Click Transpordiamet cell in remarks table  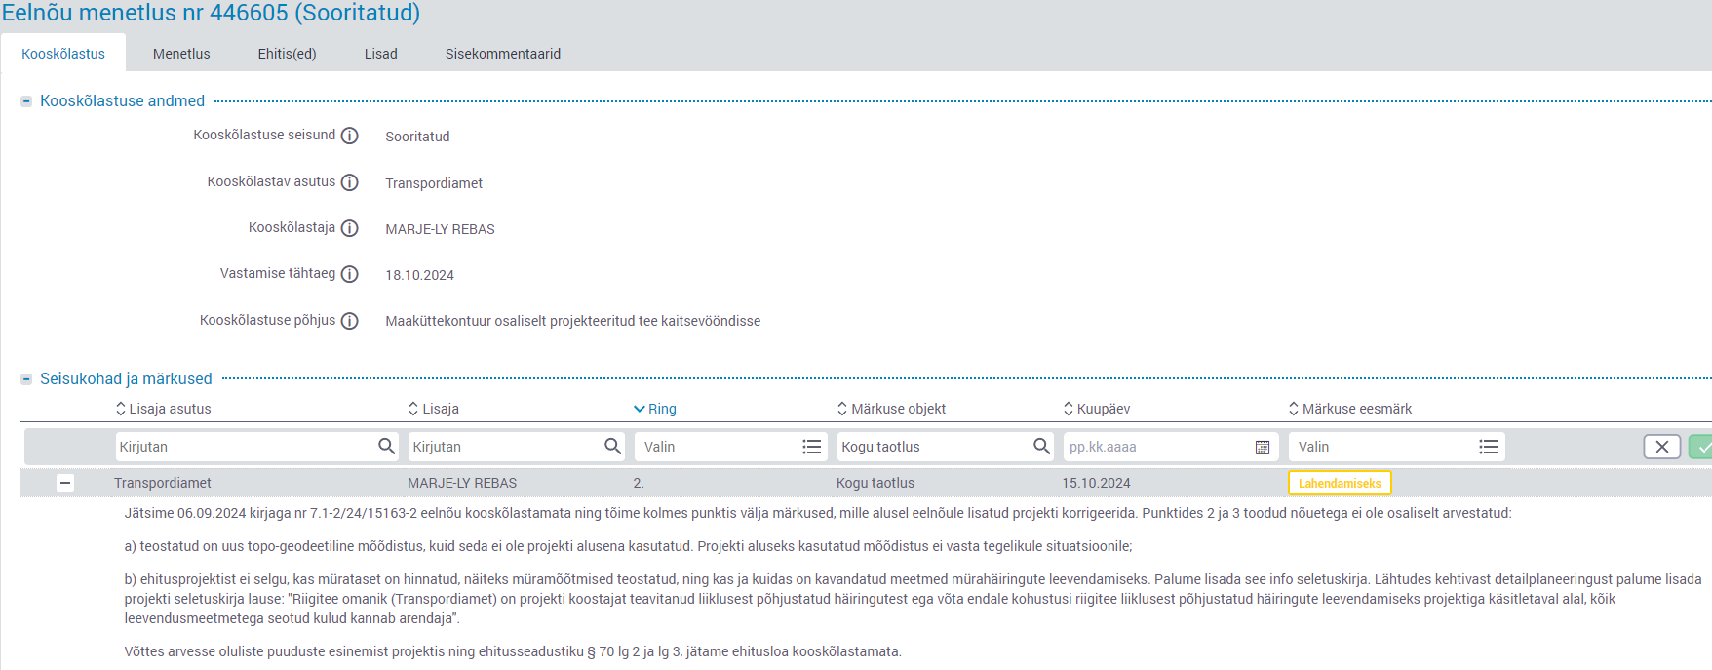[163, 483]
